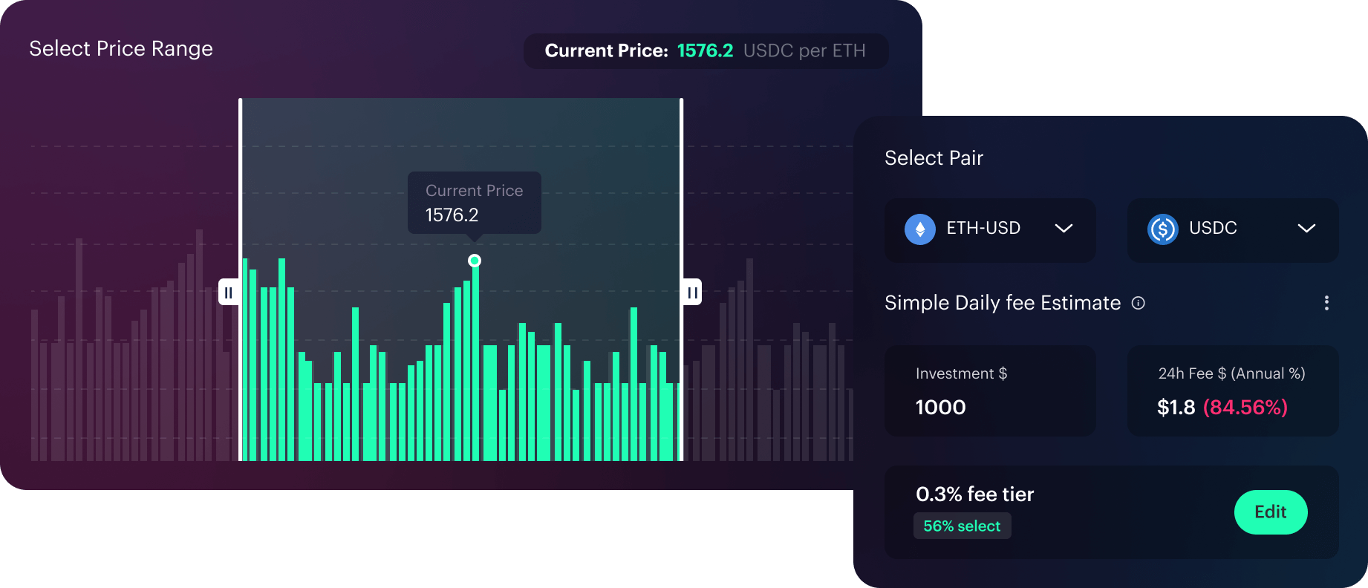This screenshot has height=588, width=1368.
Task: Click the current price marker dot
Action: [x=475, y=261]
